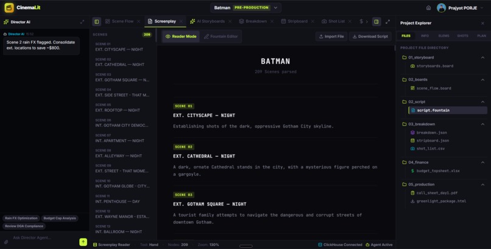
Task: Click Agent Active status indicator
Action: coord(379,245)
